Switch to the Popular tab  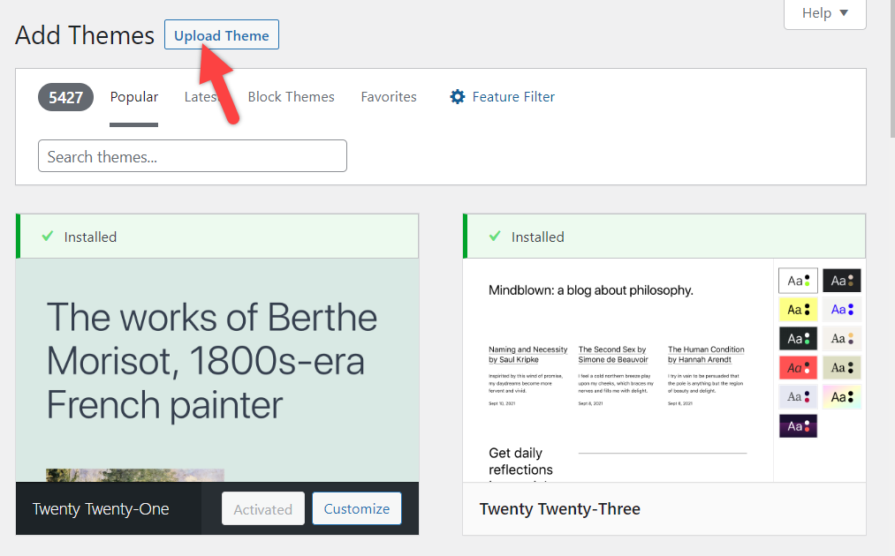(x=134, y=97)
